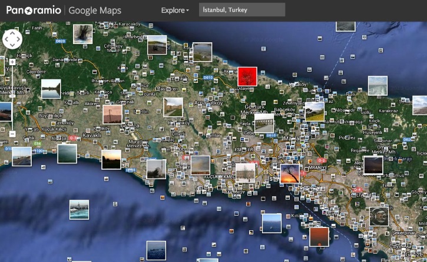427x262 pixels.
Task: Pan the map up with the navigation arrow
Action: coord(12,33)
